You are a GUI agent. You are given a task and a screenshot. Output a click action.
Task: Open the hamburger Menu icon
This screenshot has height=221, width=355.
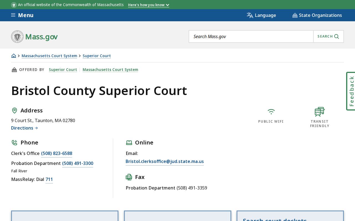point(13,15)
